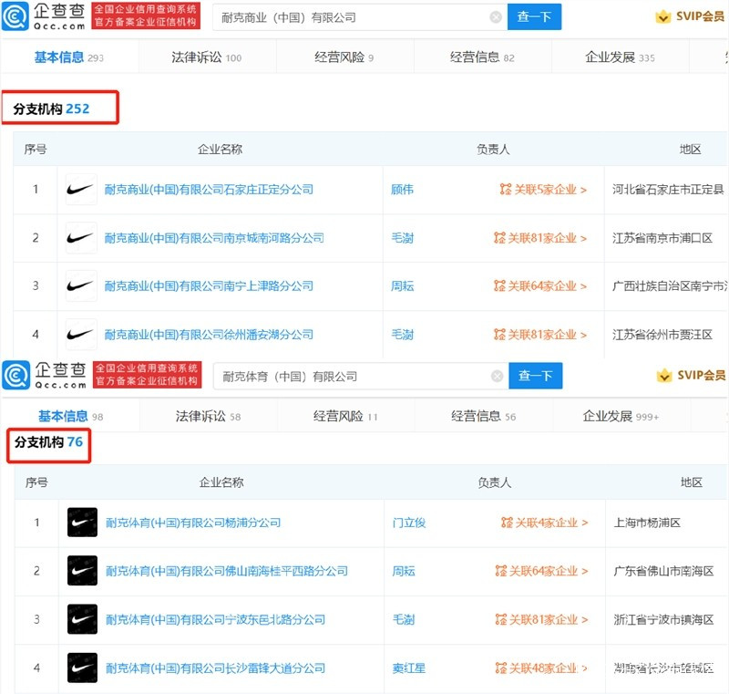Open the lower SVIP会员 link
729x694 pixels.
coord(702,375)
